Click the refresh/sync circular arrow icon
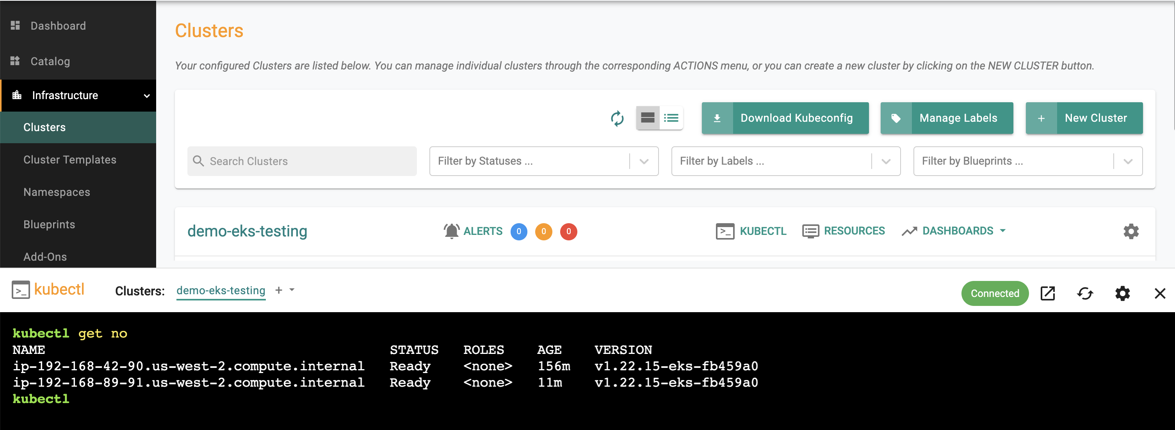The height and width of the screenshot is (430, 1175). pos(616,117)
